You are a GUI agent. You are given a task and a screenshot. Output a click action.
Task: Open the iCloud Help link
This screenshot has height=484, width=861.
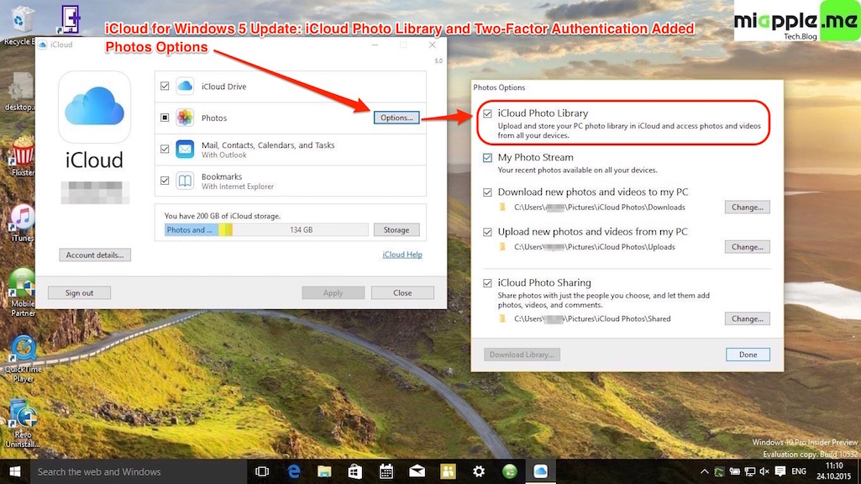pyautogui.click(x=402, y=255)
